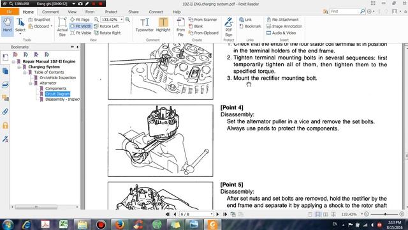
Task: Switch to the Comment ribbon tab
Action: pyautogui.click(x=50, y=11)
